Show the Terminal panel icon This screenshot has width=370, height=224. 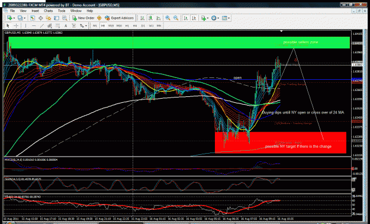57,18
